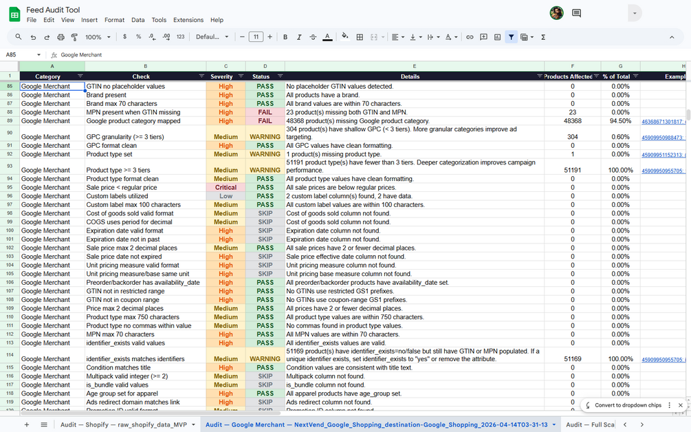
Task: Open vertical align dropdown
Action: point(415,37)
